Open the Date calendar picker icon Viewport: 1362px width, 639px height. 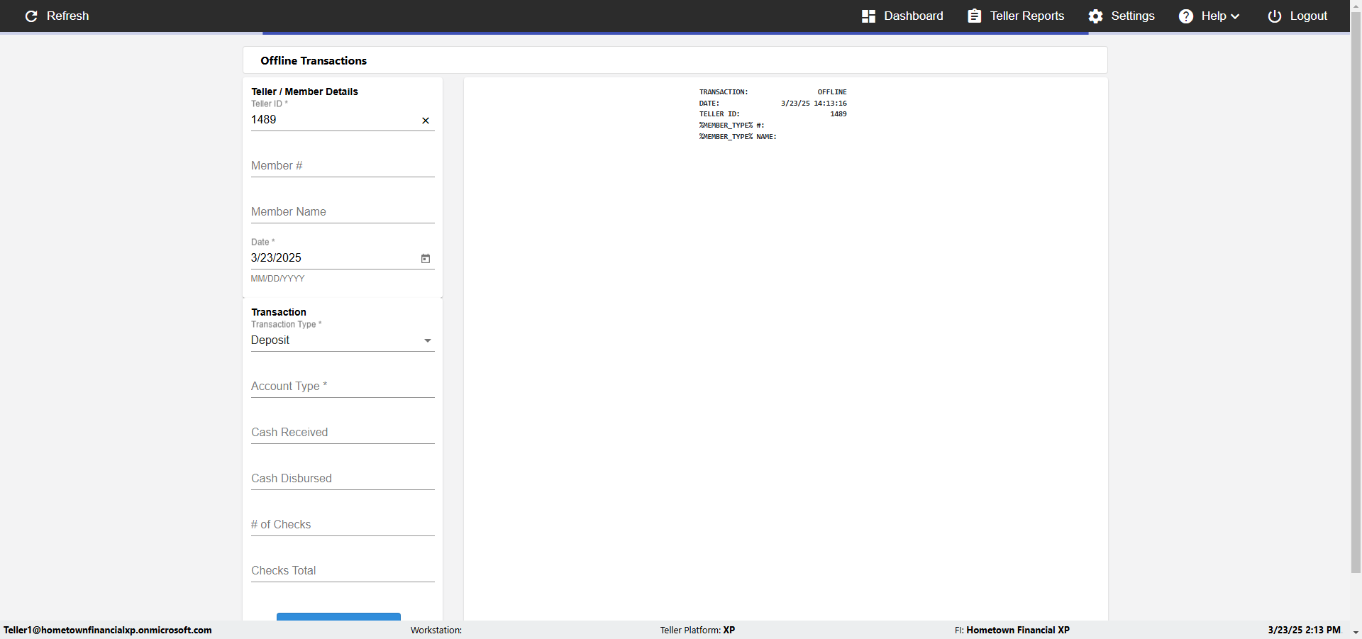click(x=426, y=259)
